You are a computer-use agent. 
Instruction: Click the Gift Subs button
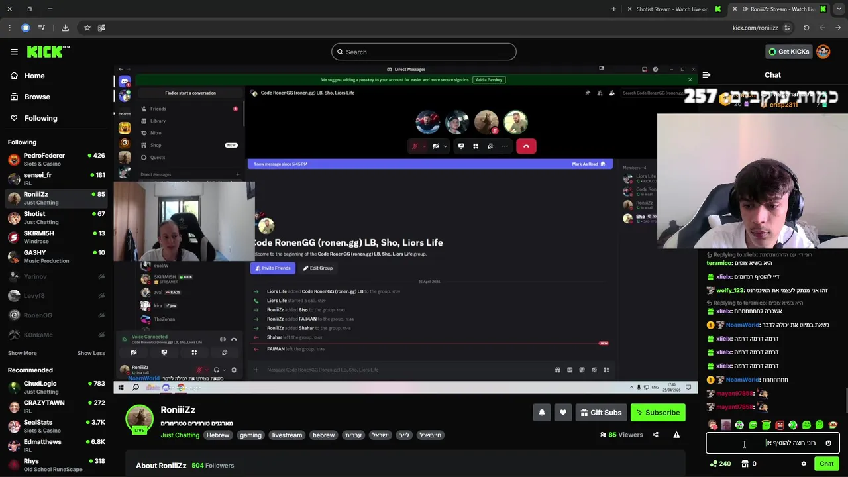click(601, 413)
